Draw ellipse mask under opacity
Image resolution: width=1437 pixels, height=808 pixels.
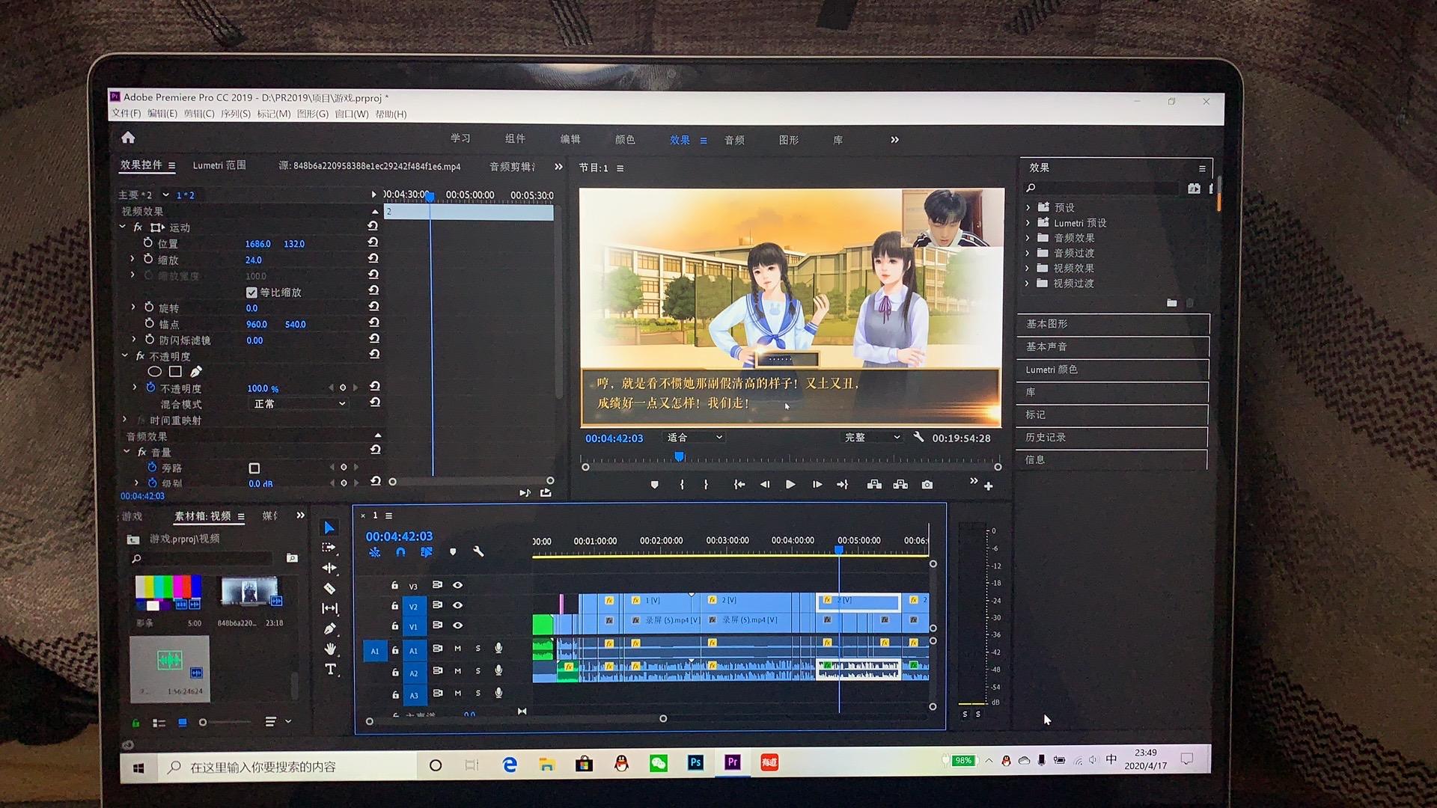tap(155, 371)
